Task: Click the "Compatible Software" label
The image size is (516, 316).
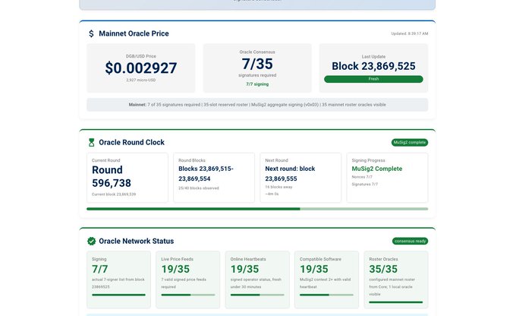Action: tap(320, 259)
